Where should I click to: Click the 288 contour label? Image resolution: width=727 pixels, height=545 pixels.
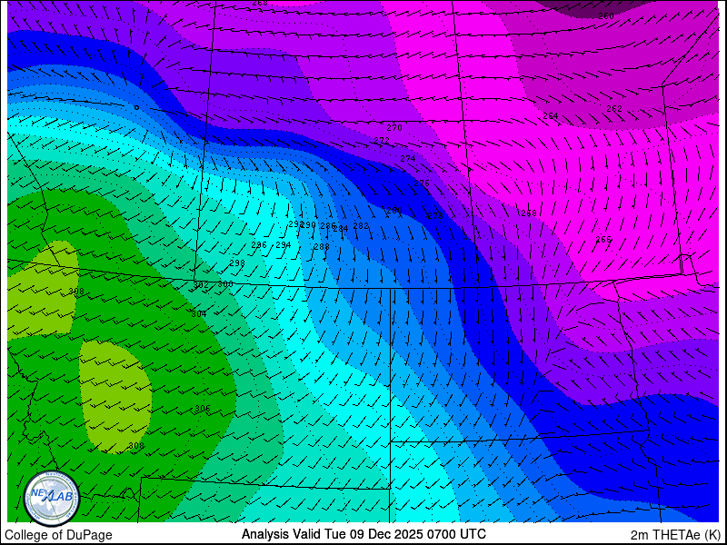tap(322, 247)
